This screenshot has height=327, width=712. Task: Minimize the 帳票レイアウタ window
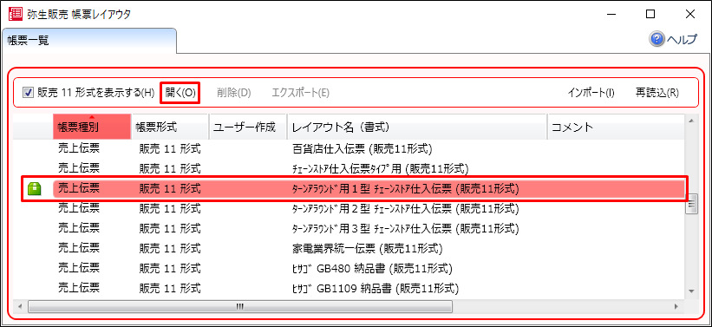click(x=611, y=14)
